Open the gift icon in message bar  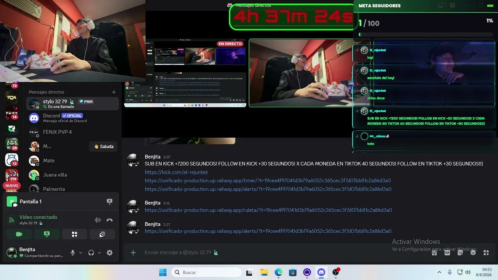(434, 252)
